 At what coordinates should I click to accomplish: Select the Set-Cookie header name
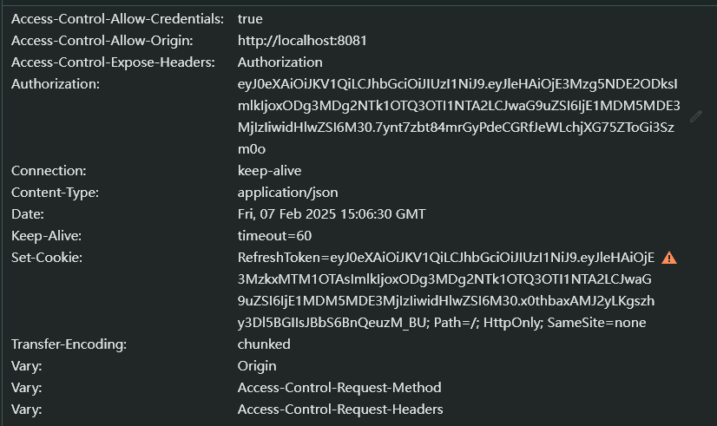coord(47,258)
